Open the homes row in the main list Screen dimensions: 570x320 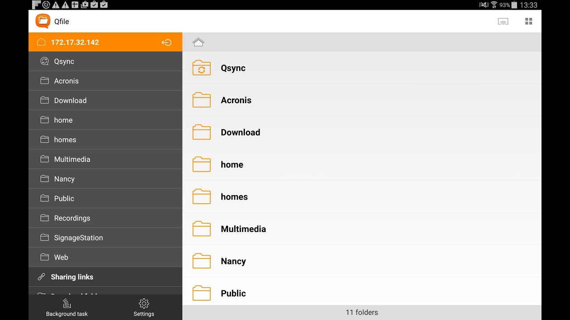tap(362, 197)
